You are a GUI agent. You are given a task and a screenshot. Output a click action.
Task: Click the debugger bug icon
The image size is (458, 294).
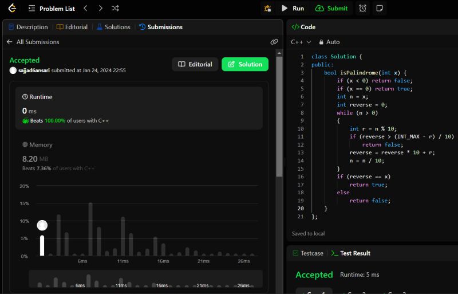[x=267, y=9]
